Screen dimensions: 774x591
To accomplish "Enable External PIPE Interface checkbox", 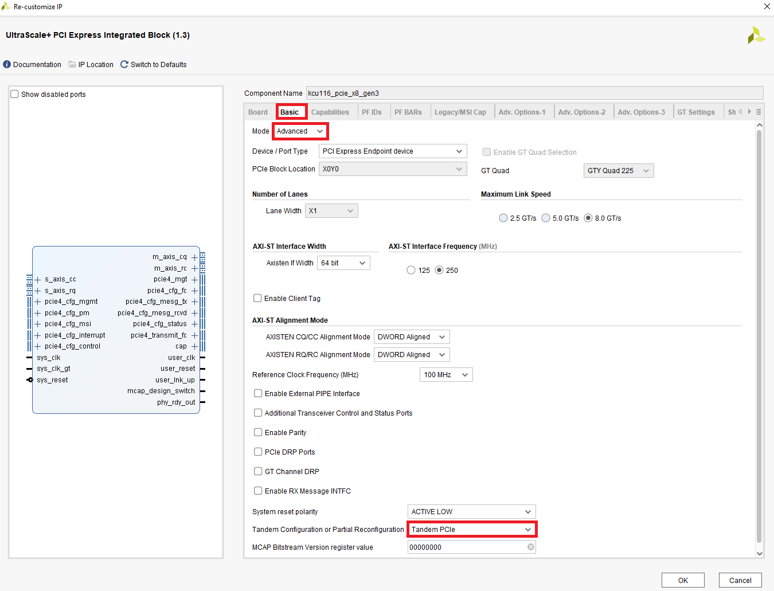I will click(258, 393).
